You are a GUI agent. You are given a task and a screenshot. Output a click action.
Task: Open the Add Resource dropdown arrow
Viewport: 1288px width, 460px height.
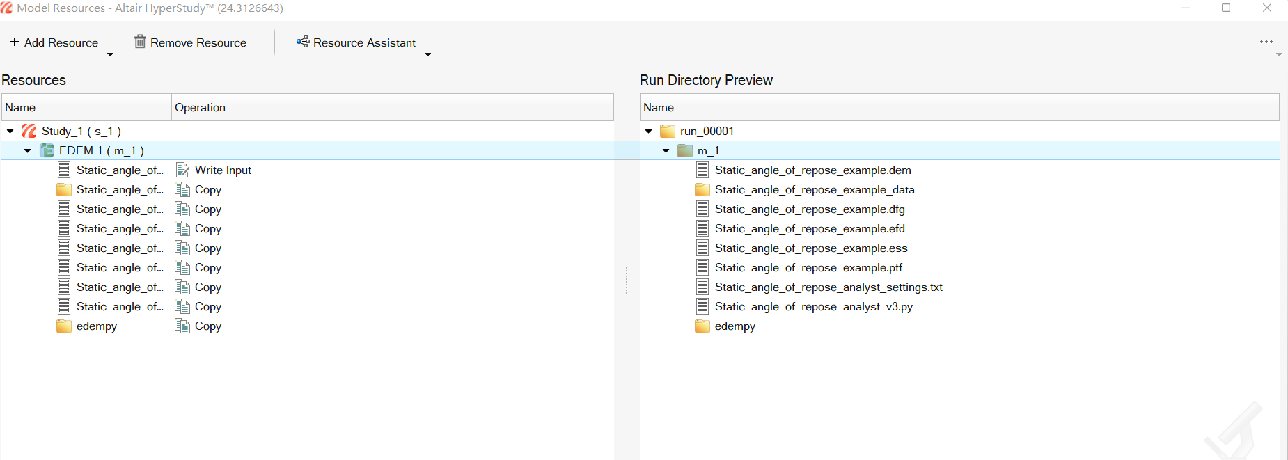coord(110,55)
